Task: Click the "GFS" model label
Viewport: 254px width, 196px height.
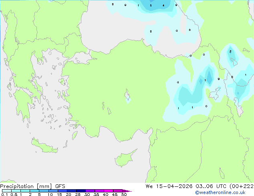Action: pyautogui.click(x=60, y=186)
